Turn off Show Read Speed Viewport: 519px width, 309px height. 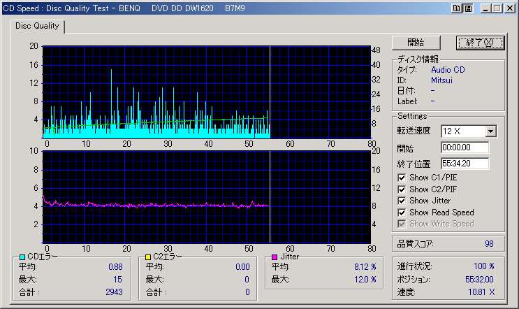click(402, 212)
